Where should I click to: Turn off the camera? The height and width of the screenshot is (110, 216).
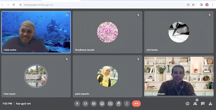click(x=86, y=104)
